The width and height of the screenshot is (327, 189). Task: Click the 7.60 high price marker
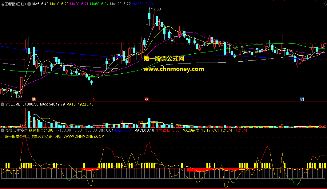pos(157,9)
